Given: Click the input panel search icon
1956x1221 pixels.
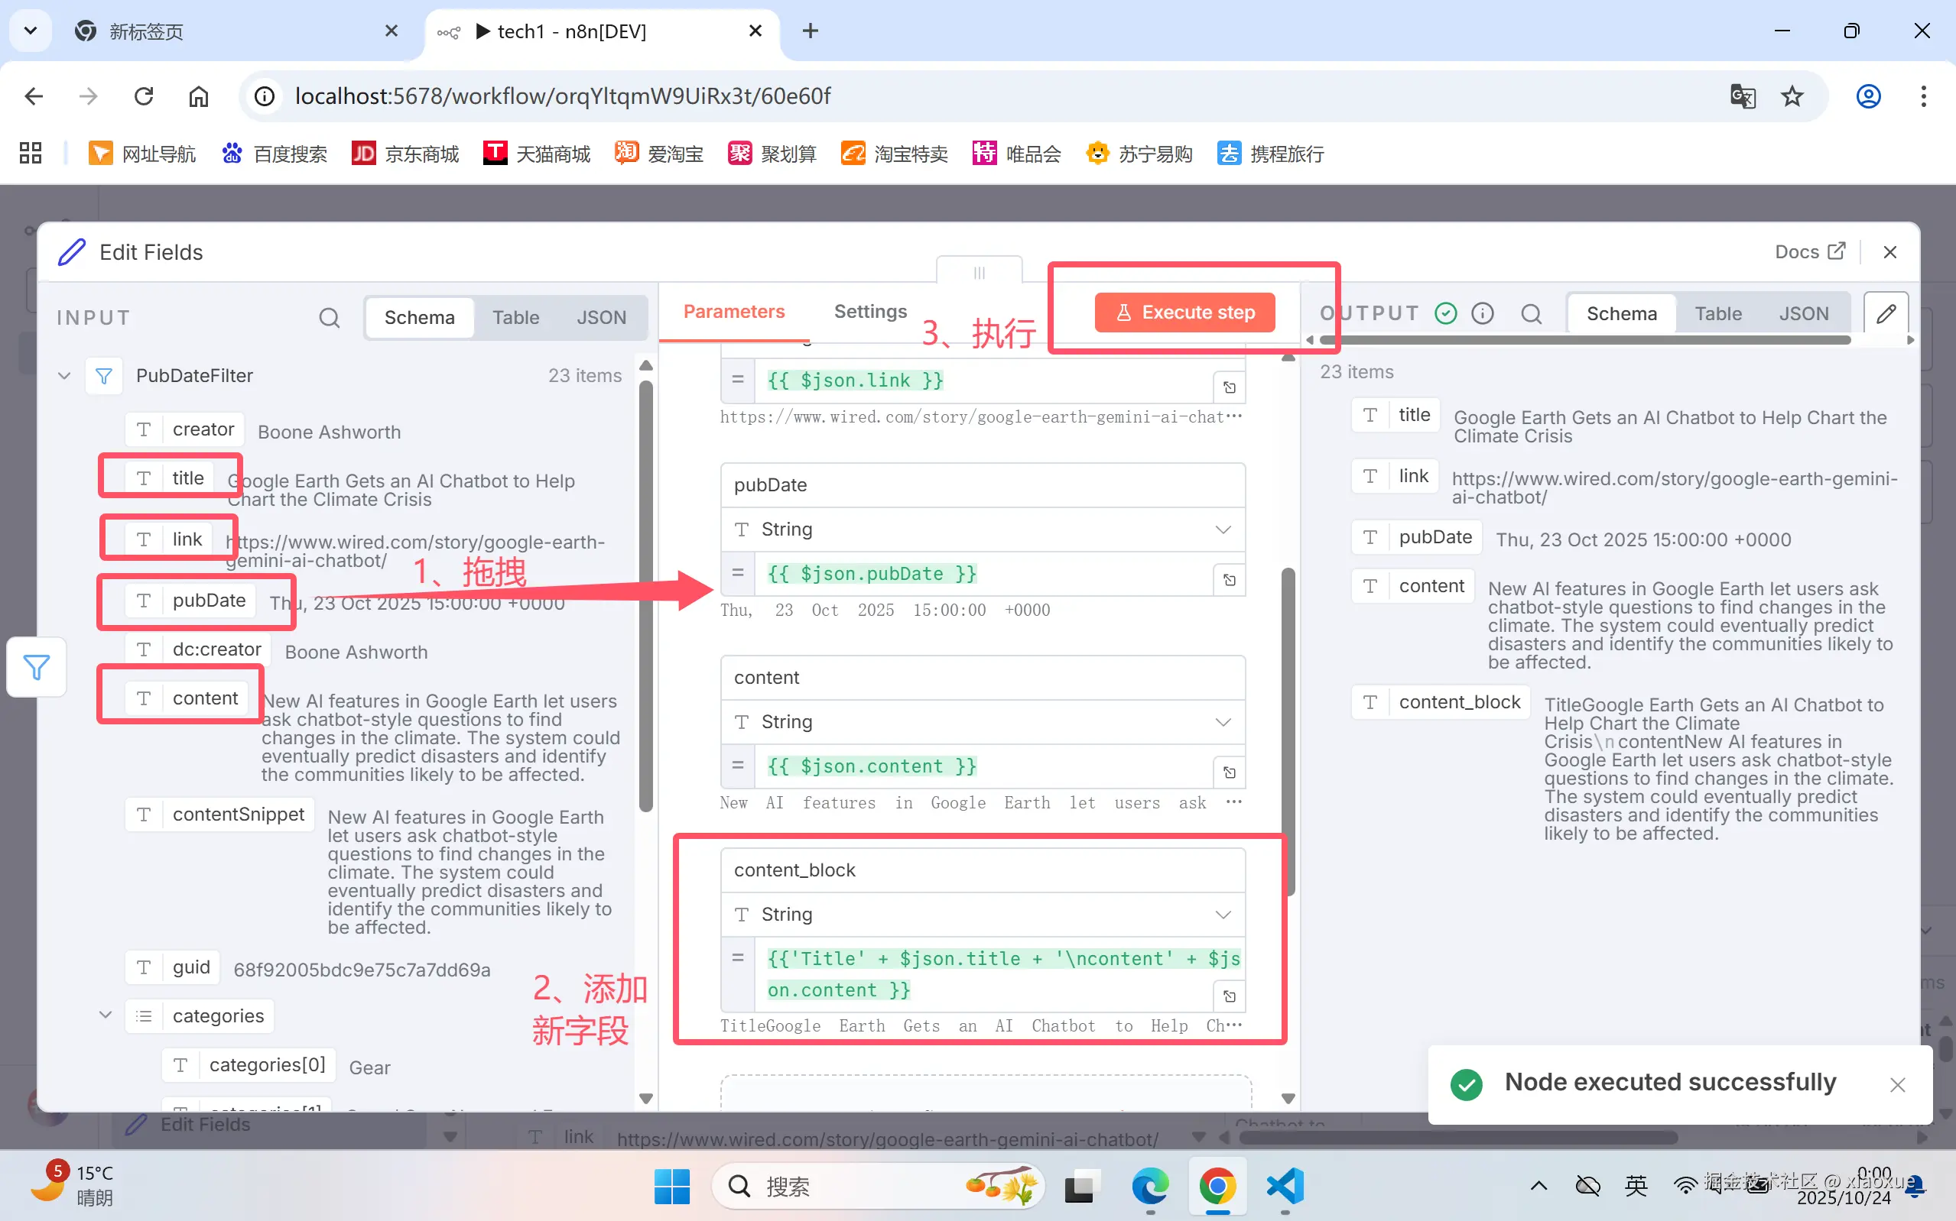Looking at the screenshot, I should click(x=329, y=317).
